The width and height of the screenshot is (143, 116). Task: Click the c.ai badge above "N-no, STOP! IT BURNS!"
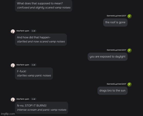click(33, 99)
